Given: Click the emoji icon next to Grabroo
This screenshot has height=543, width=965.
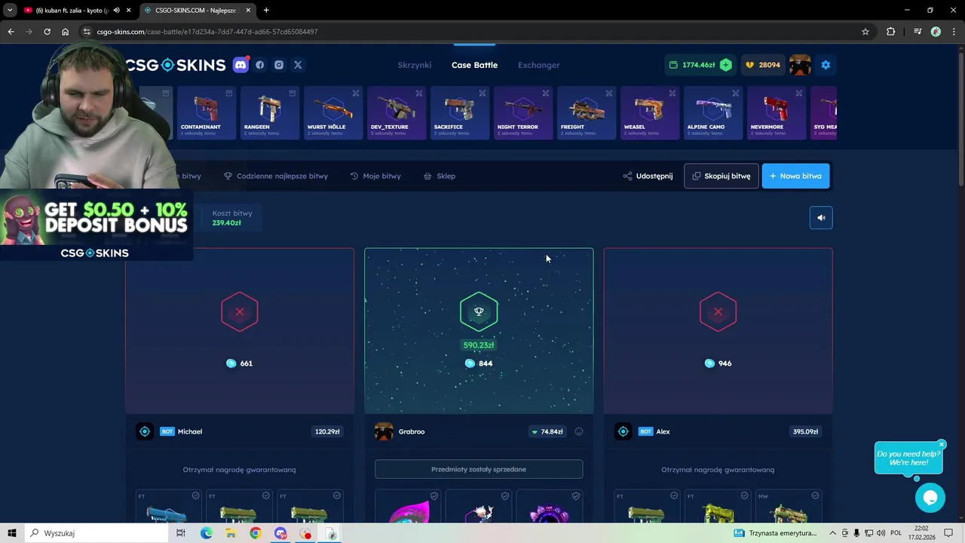Looking at the screenshot, I should [579, 431].
